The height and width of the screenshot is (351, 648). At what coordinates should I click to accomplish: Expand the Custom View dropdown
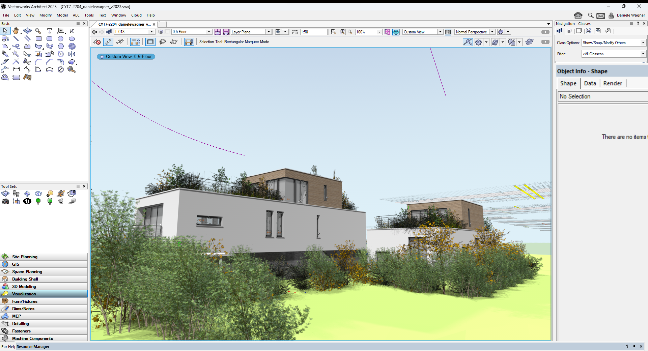pyautogui.click(x=440, y=32)
